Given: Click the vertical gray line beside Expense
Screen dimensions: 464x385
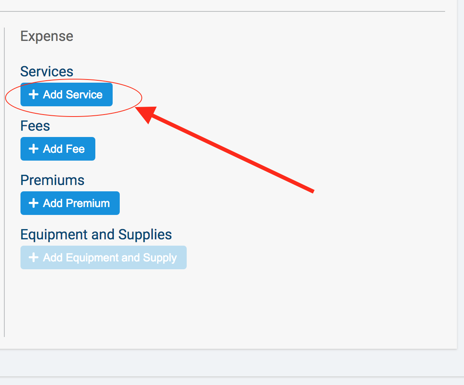Looking at the screenshot, I should 4,181.
